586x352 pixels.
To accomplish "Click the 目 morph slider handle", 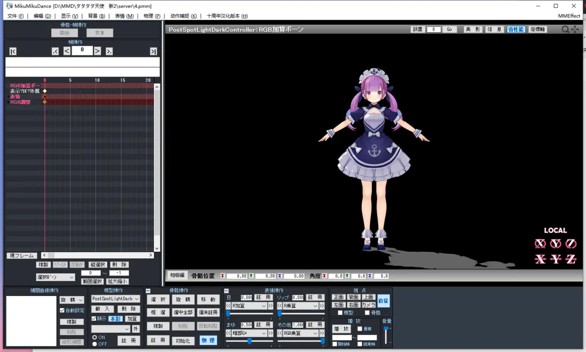I will coord(228,314).
